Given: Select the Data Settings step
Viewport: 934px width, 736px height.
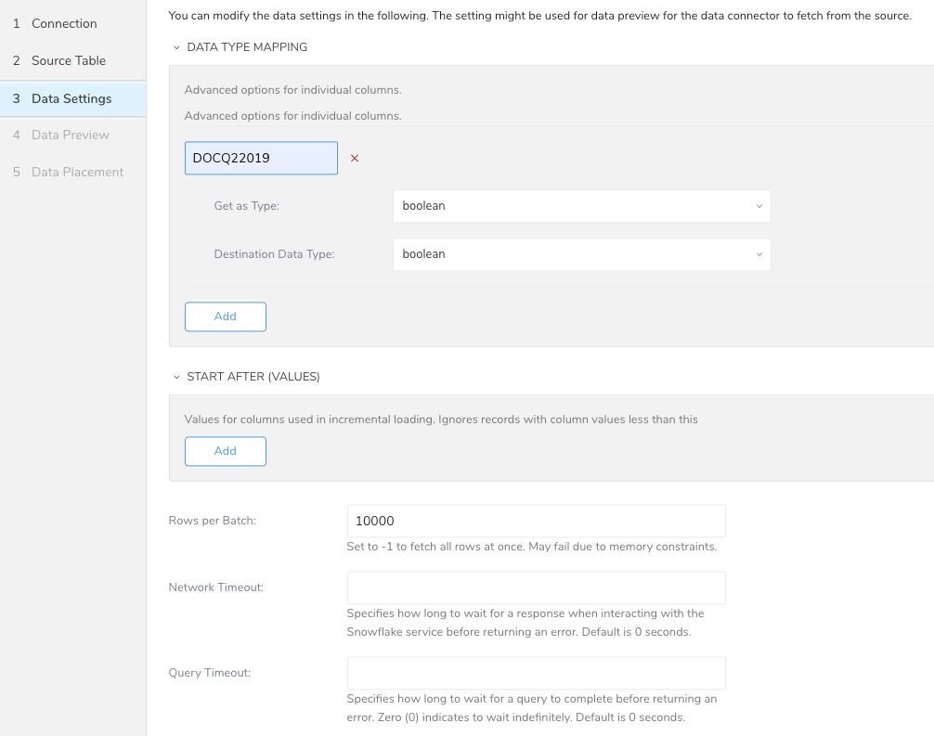Looking at the screenshot, I should tap(71, 98).
